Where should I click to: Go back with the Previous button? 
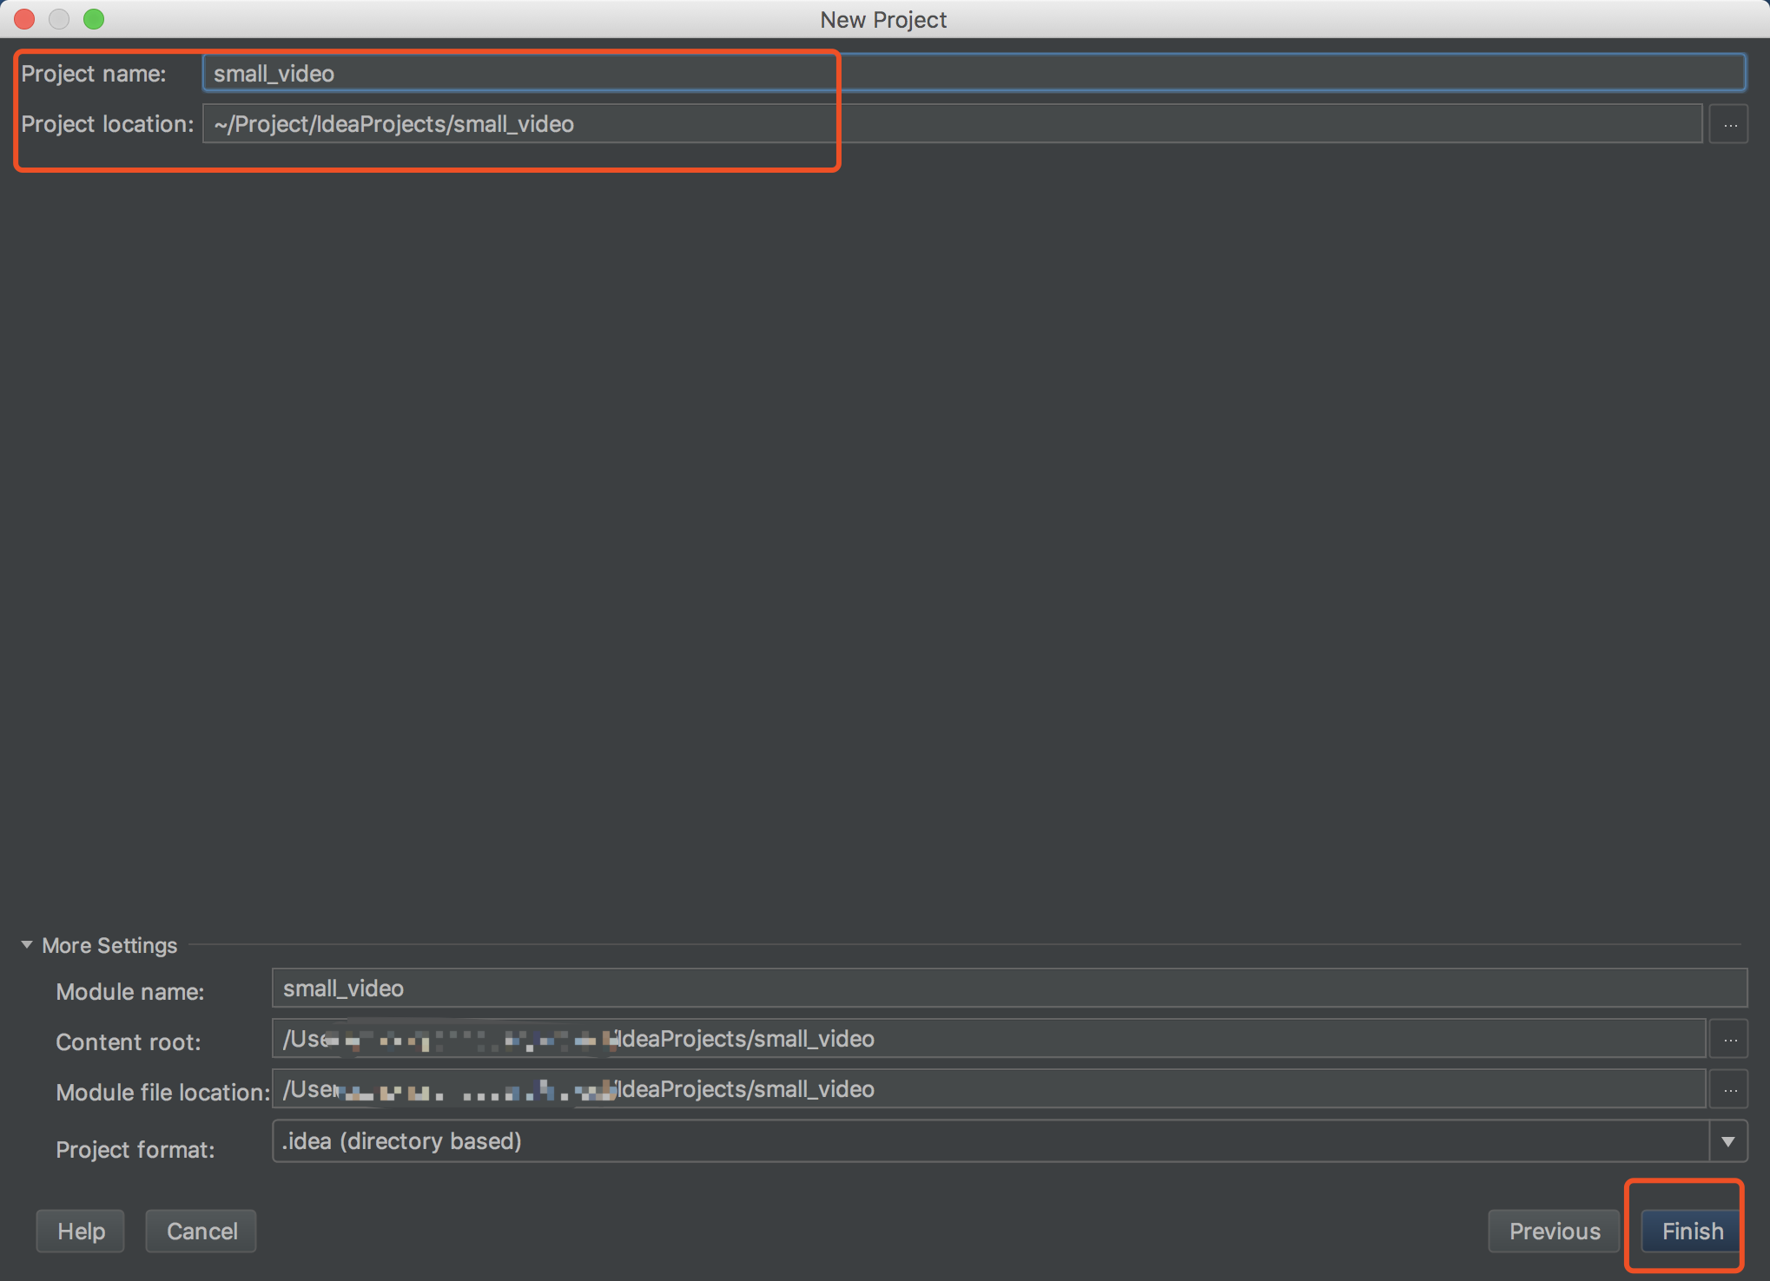1554,1231
